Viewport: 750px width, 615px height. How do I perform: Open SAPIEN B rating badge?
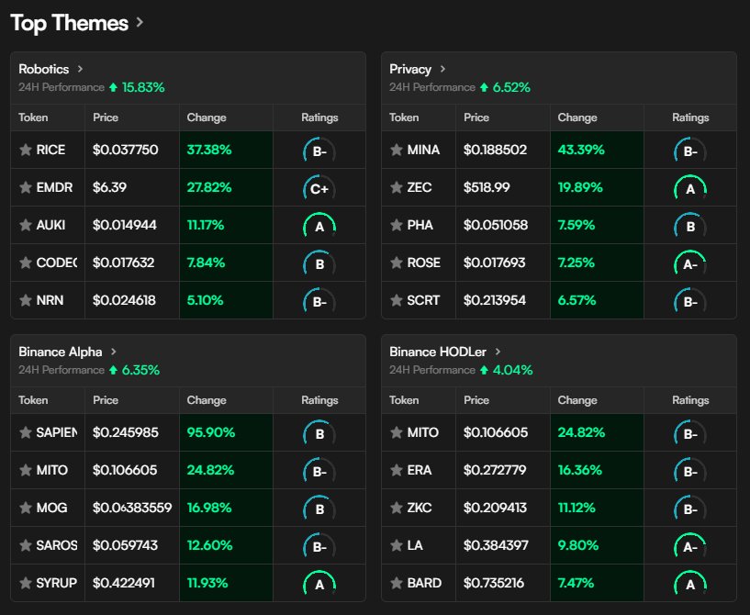(319, 434)
